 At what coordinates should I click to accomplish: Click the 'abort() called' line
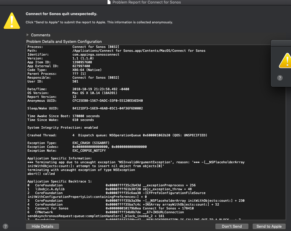tap(41, 174)
